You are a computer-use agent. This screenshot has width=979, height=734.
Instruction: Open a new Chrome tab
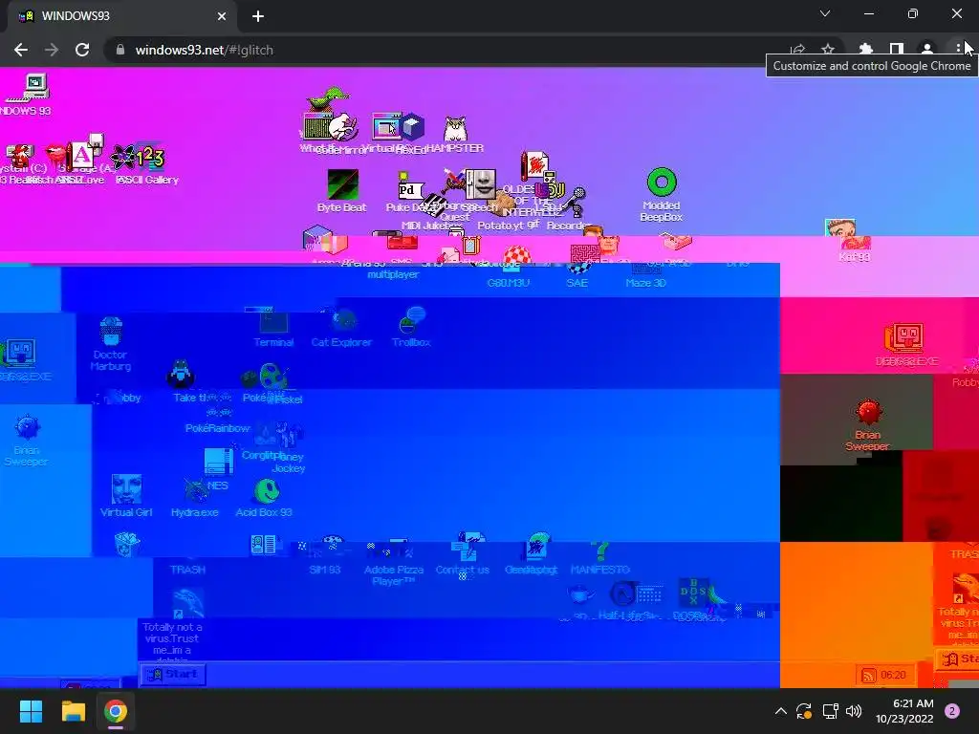point(258,16)
